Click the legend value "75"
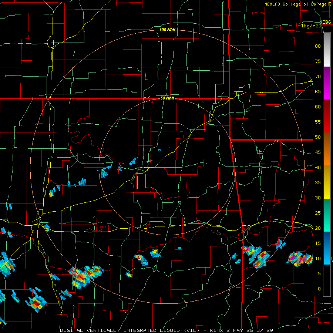333x333 pixels. pyautogui.click(x=318, y=61)
